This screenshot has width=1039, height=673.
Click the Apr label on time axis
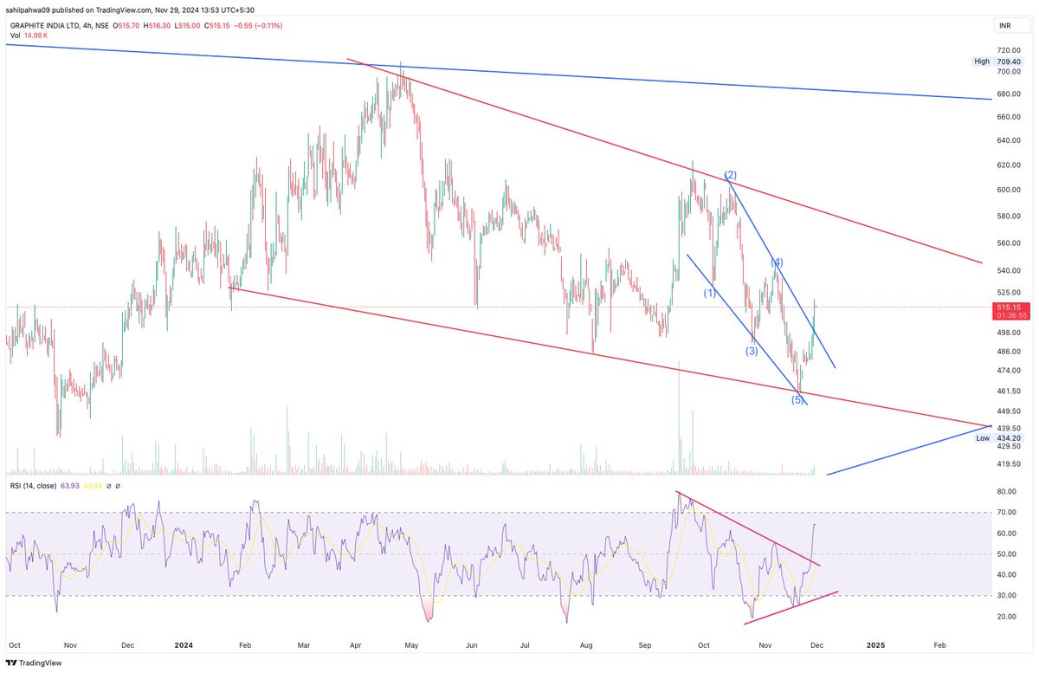pyautogui.click(x=358, y=644)
